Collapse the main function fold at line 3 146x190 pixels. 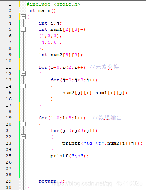click(23, 16)
